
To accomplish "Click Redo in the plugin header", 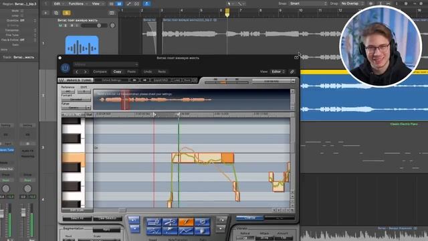I will point(162,72).
